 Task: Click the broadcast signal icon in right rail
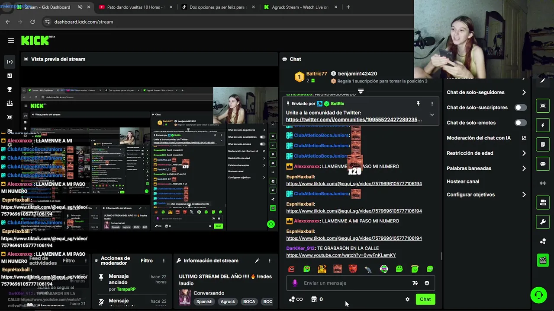[543, 183]
